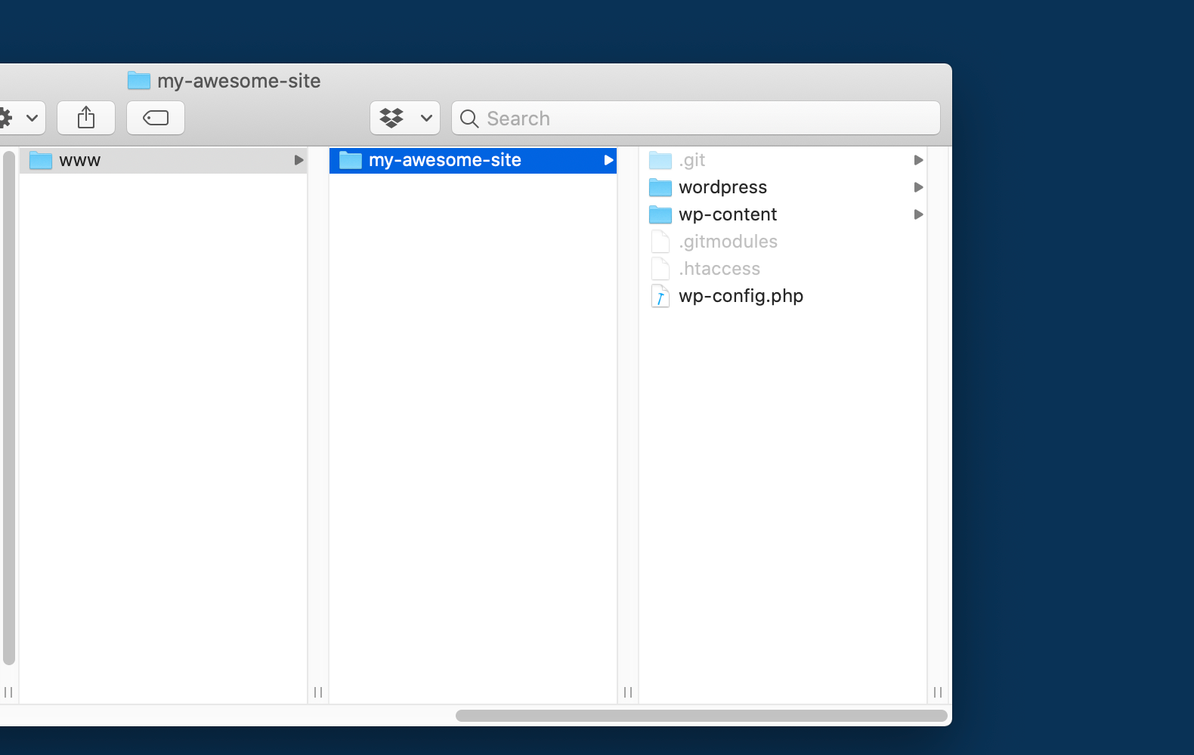The image size is (1194, 755).
Task: Select the wordpress folder
Action: (x=722, y=187)
